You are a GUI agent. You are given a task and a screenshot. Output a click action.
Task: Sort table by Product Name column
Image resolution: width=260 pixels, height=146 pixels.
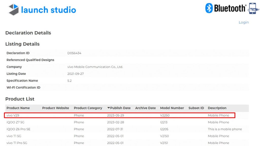18,108
